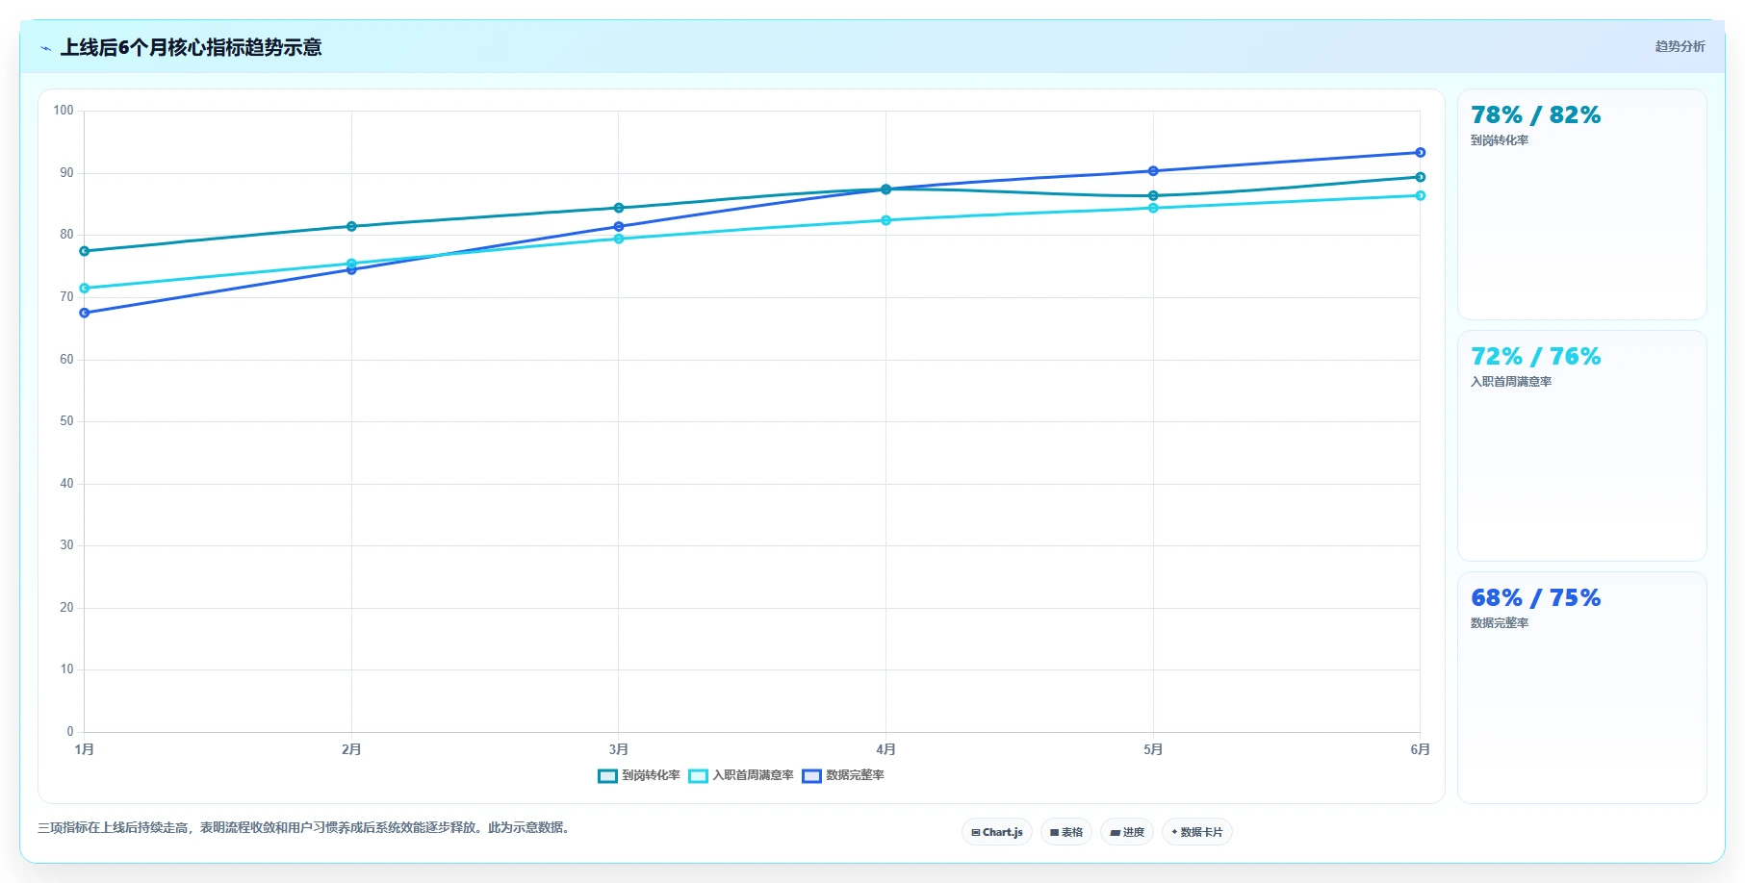Click the 到岗转化率 legend color box
Screen dimensions: 1745x883
[607, 776]
